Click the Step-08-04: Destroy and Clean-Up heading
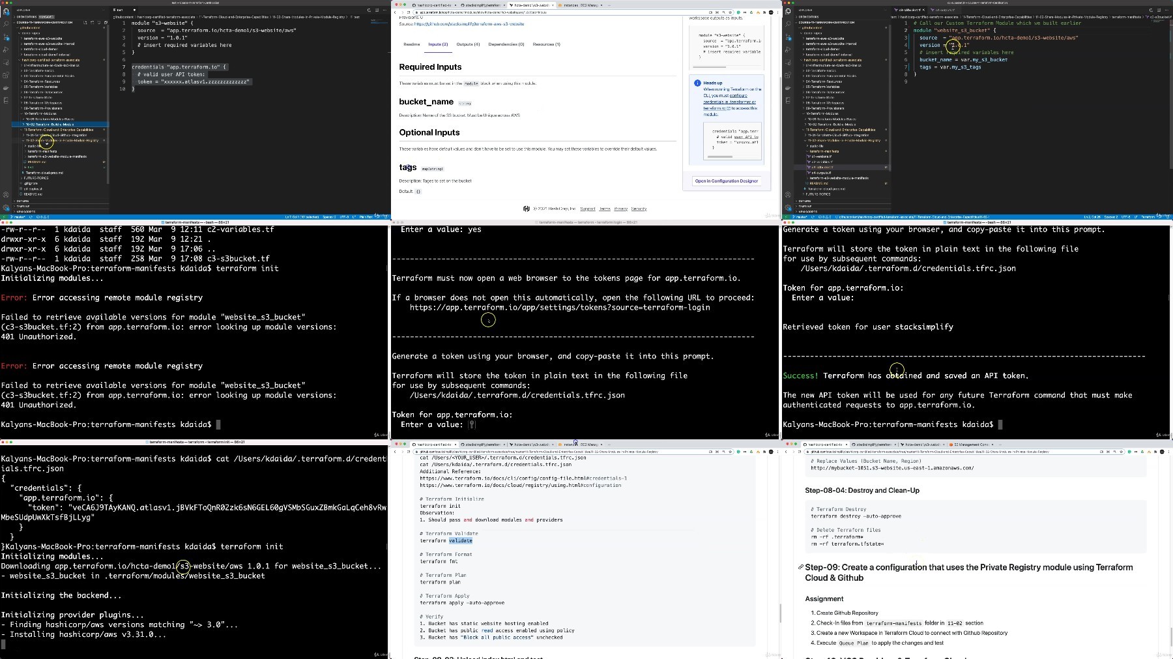The image size is (1173, 659). tap(862, 490)
